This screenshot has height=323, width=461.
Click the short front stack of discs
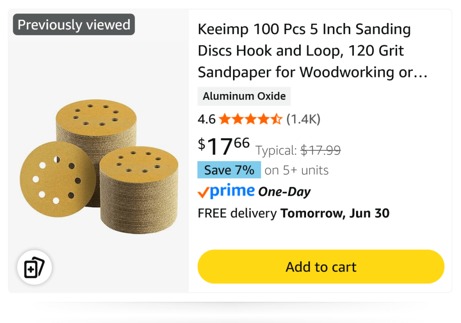(138, 192)
